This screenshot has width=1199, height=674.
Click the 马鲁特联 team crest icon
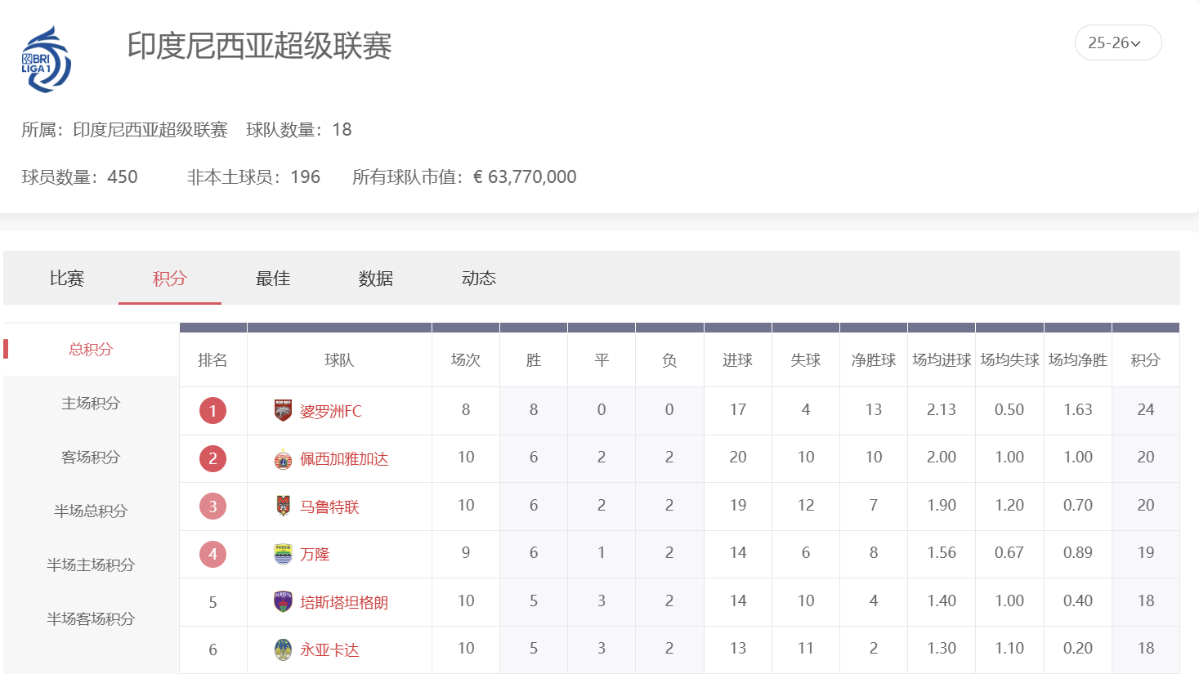click(x=283, y=507)
